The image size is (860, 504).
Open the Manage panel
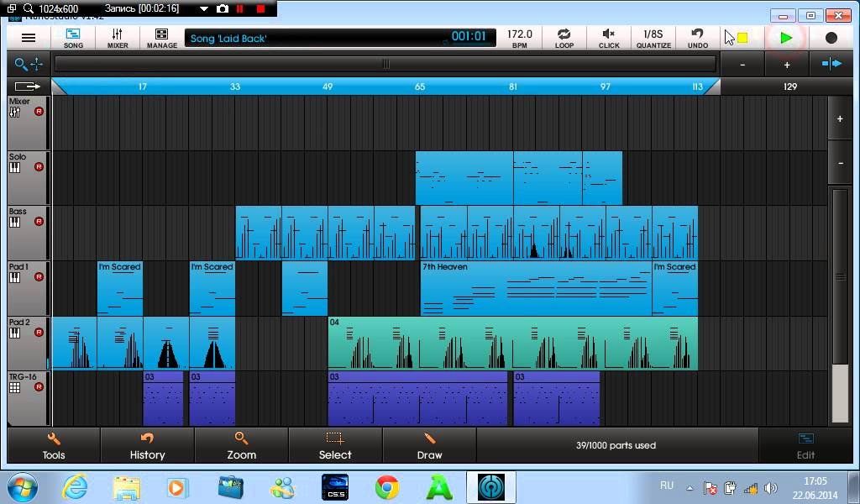pyautogui.click(x=161, y=38)
